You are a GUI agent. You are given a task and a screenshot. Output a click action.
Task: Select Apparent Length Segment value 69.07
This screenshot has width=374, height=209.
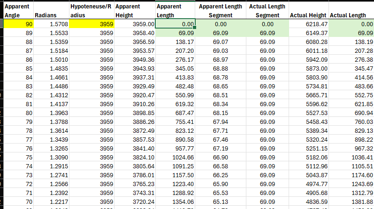click(x=221, y=42)
